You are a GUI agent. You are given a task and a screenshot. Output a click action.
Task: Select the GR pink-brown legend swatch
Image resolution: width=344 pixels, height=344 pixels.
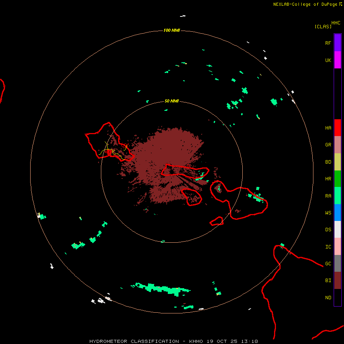pos(338,145)
